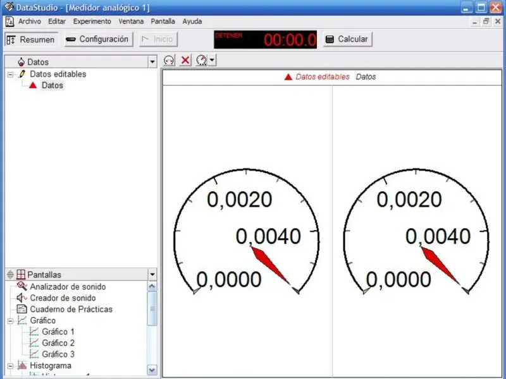
Task: Click the Histograma bar chart icon
Action: click(22, 366)
